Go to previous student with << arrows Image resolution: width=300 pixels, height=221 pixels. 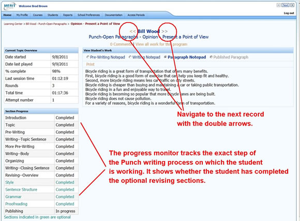point(132,31)
